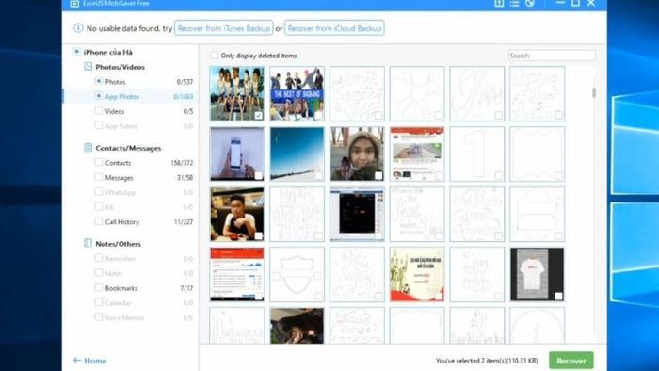Viewport: 659px width, 371px height.
Task: Select the shield outline thumbnail
Action: [297, 274]
